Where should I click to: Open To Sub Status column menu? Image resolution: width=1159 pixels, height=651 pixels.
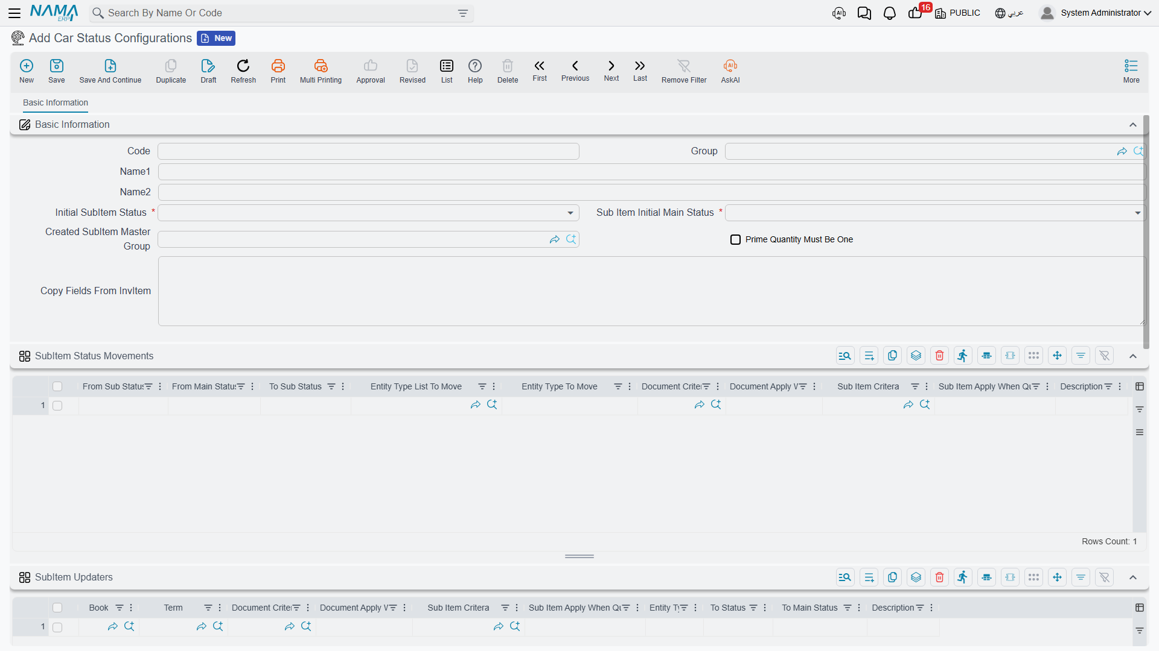tap(343, 386)
